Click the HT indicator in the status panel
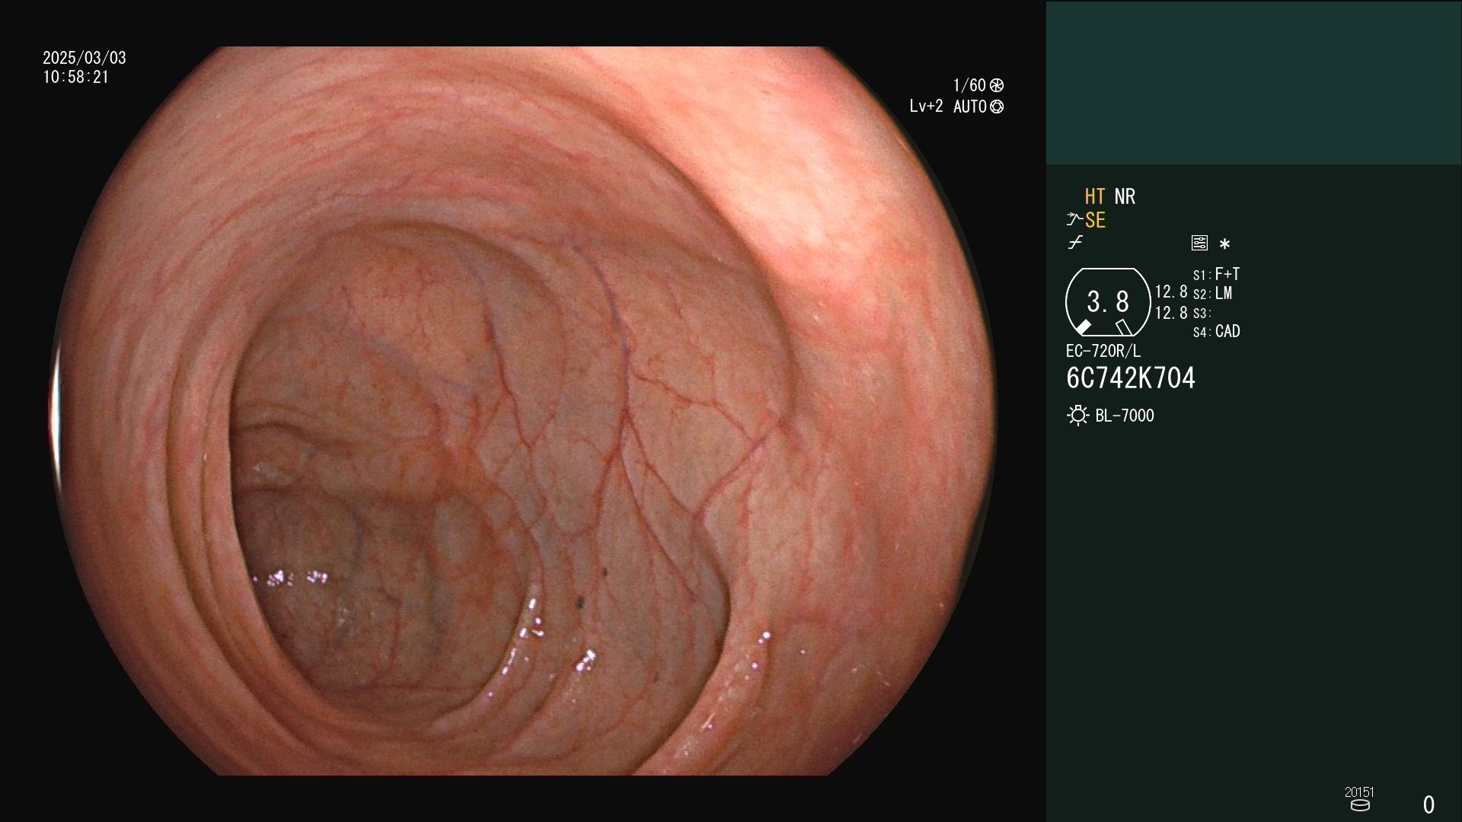1462x822 pixels. pos(1094,196)
